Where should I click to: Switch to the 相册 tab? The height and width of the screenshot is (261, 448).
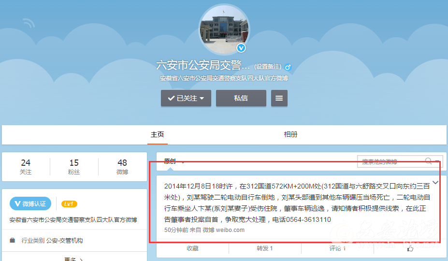tap(290, 134)
